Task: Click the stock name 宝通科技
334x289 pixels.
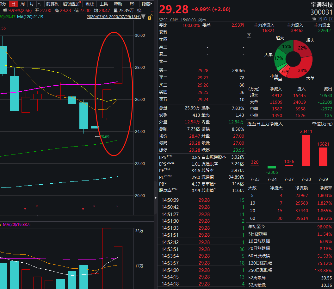Action: (x=322, y=5)
